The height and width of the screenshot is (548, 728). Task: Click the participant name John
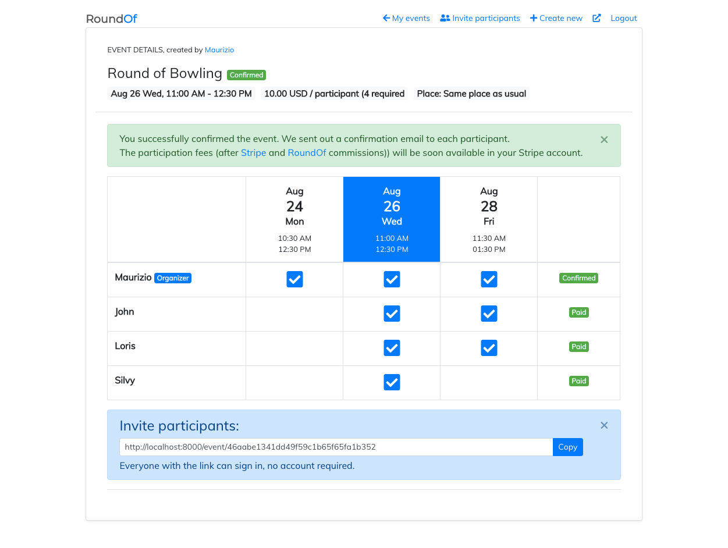125,312
